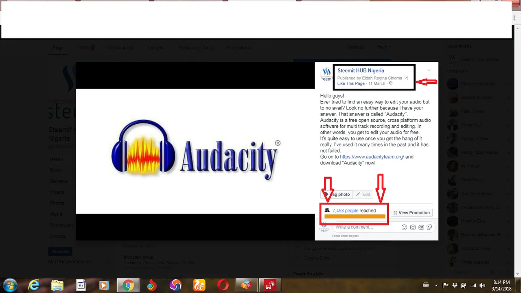Click the View Promotion button

(412, 213)
